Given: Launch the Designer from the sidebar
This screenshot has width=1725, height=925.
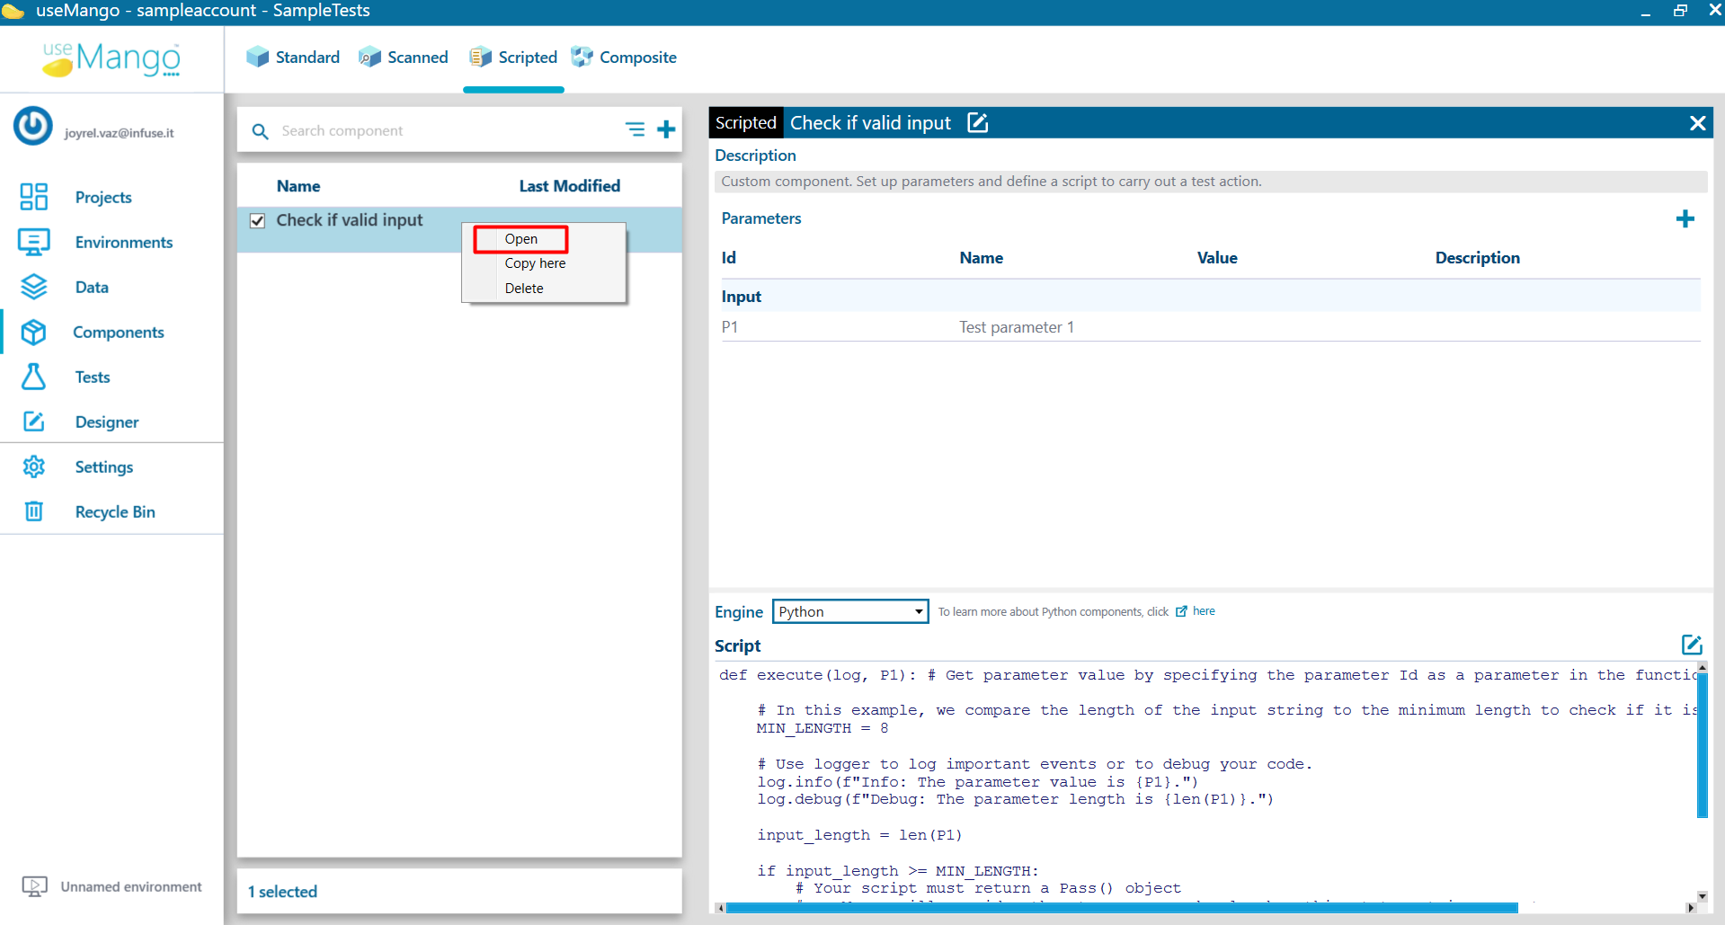Looking at the screenshot, I should [106, 422].
